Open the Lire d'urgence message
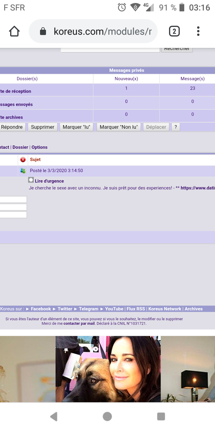The image size is (215, 431). point(49,181)
